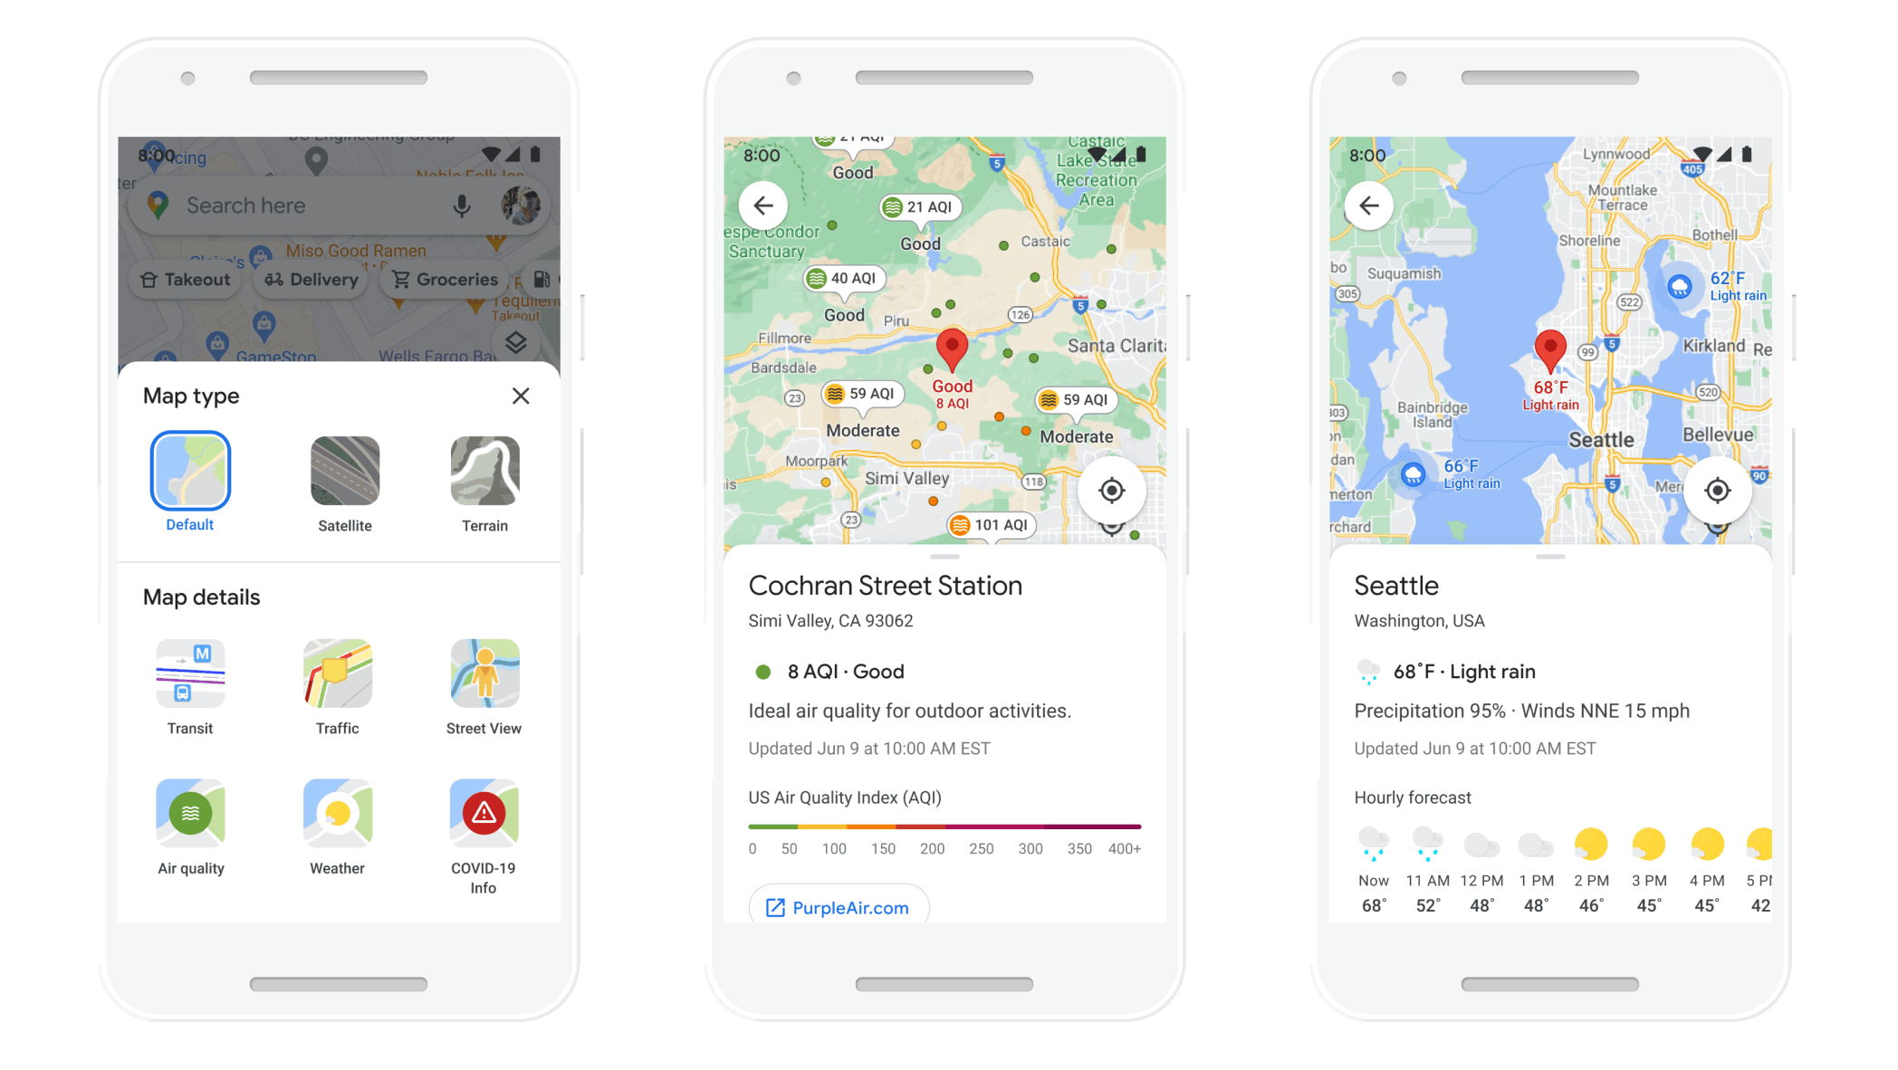
Task: Click the back arrow on AQI screen
Action: [760, 205]
